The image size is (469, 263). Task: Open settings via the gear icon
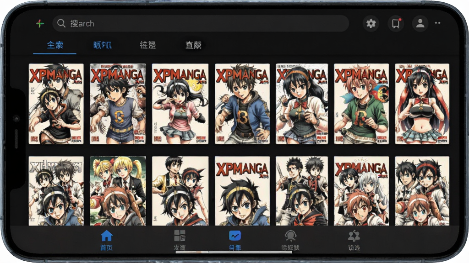[371, 23]
